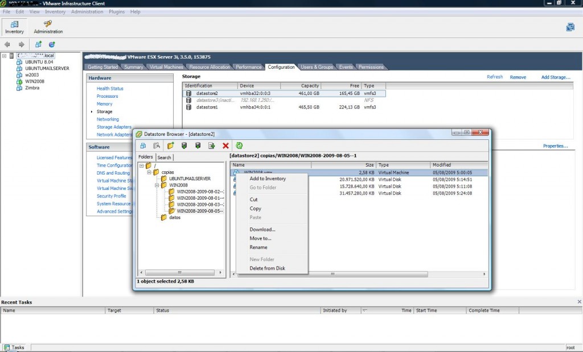
Task: Sort storage by Capacity column header
Action: click(x=301, y=86)
